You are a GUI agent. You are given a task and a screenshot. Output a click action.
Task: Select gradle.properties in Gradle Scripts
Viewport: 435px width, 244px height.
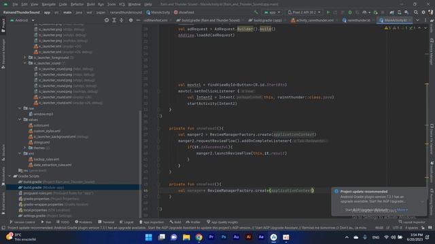(48, 199)
